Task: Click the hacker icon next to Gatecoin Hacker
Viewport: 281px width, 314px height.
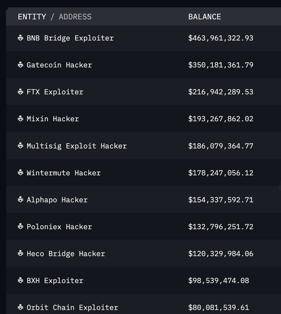Action: (x=21, y=65)
